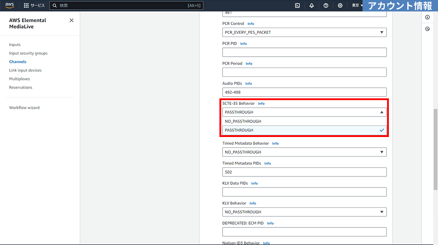Open the services grid menu
Viewport: 438px width, 245px height.
pyautogui.click(x=26, y=6)
